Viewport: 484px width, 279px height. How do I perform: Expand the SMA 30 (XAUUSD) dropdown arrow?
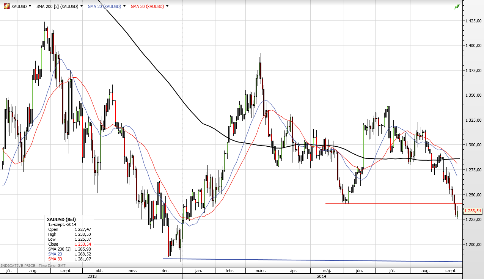coord(167,6)
